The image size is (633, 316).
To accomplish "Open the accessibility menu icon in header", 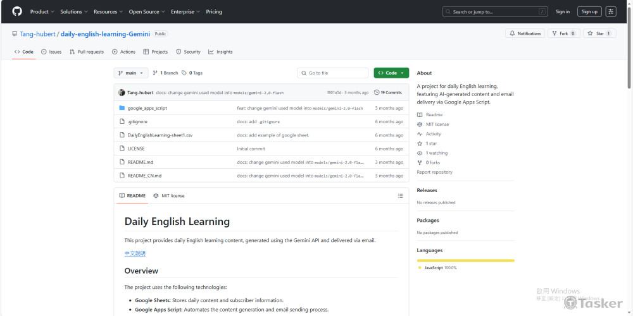I will [x=611, y=11].
